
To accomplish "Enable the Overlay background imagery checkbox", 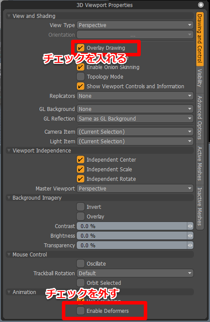I will [81, 216].
